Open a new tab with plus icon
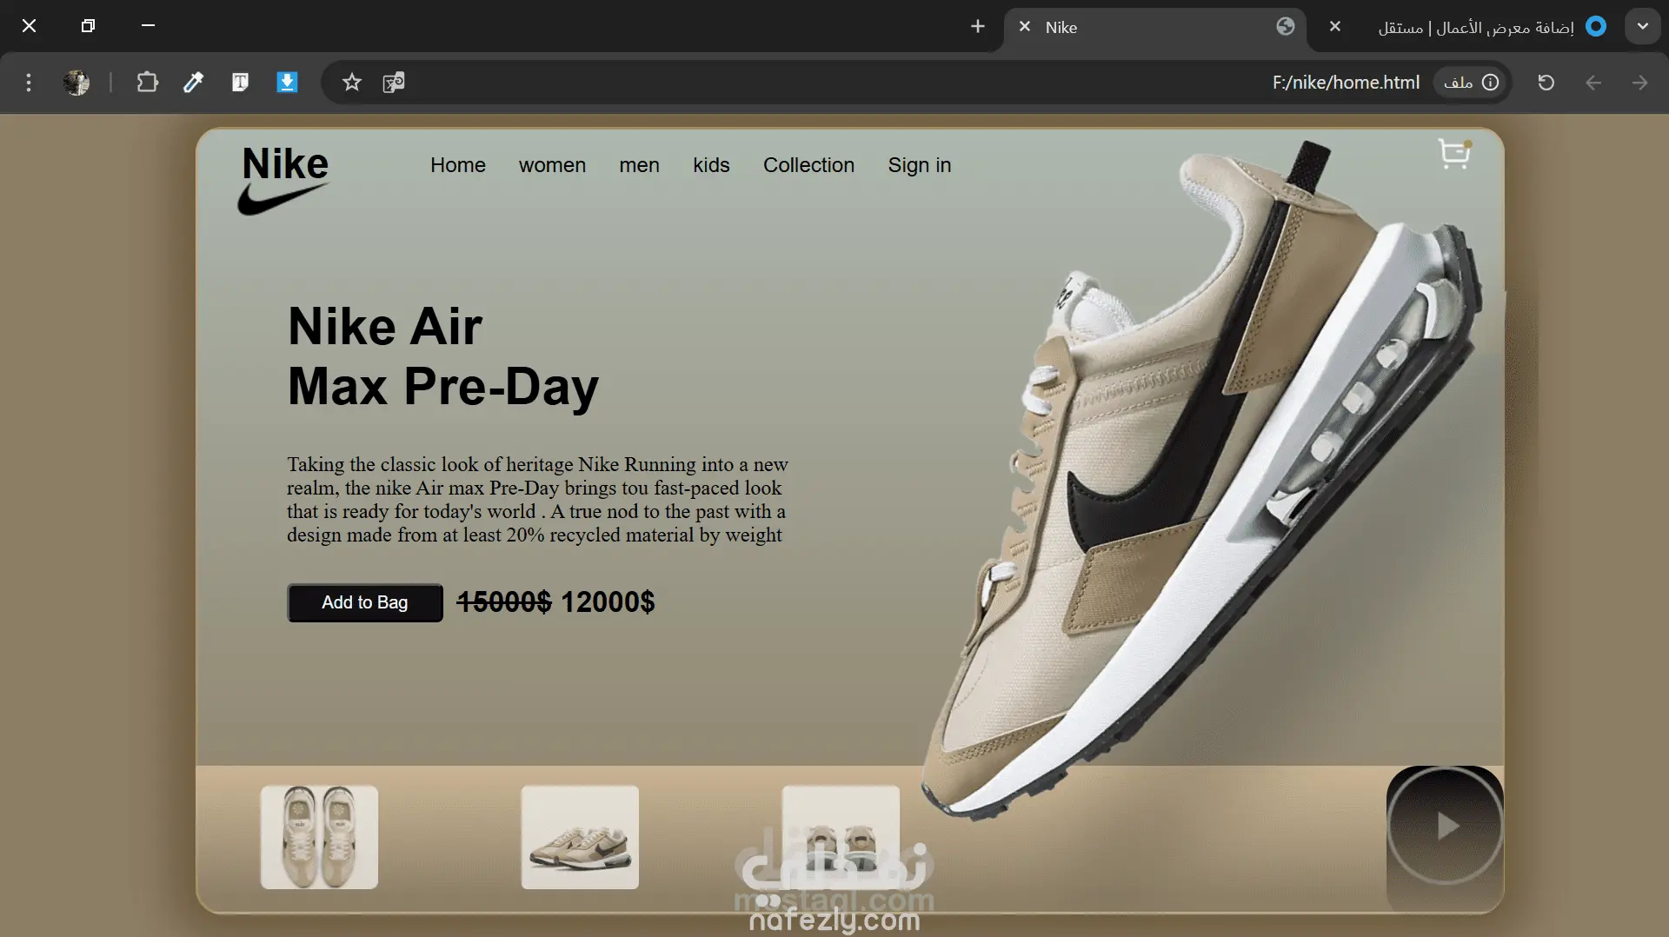1669x937 pixels. point(978,27)
